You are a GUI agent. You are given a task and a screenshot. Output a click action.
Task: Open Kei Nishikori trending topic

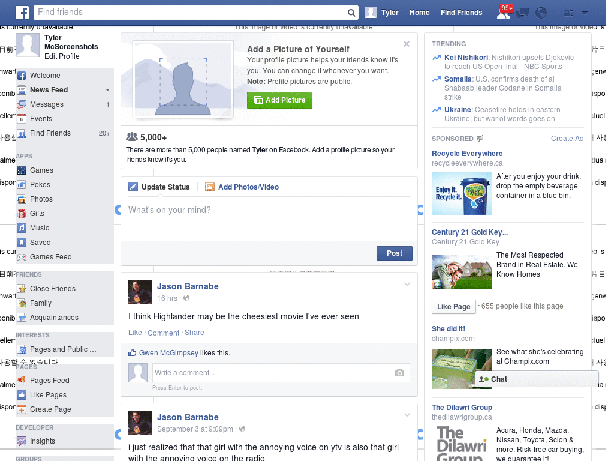[x=466, y=58]
